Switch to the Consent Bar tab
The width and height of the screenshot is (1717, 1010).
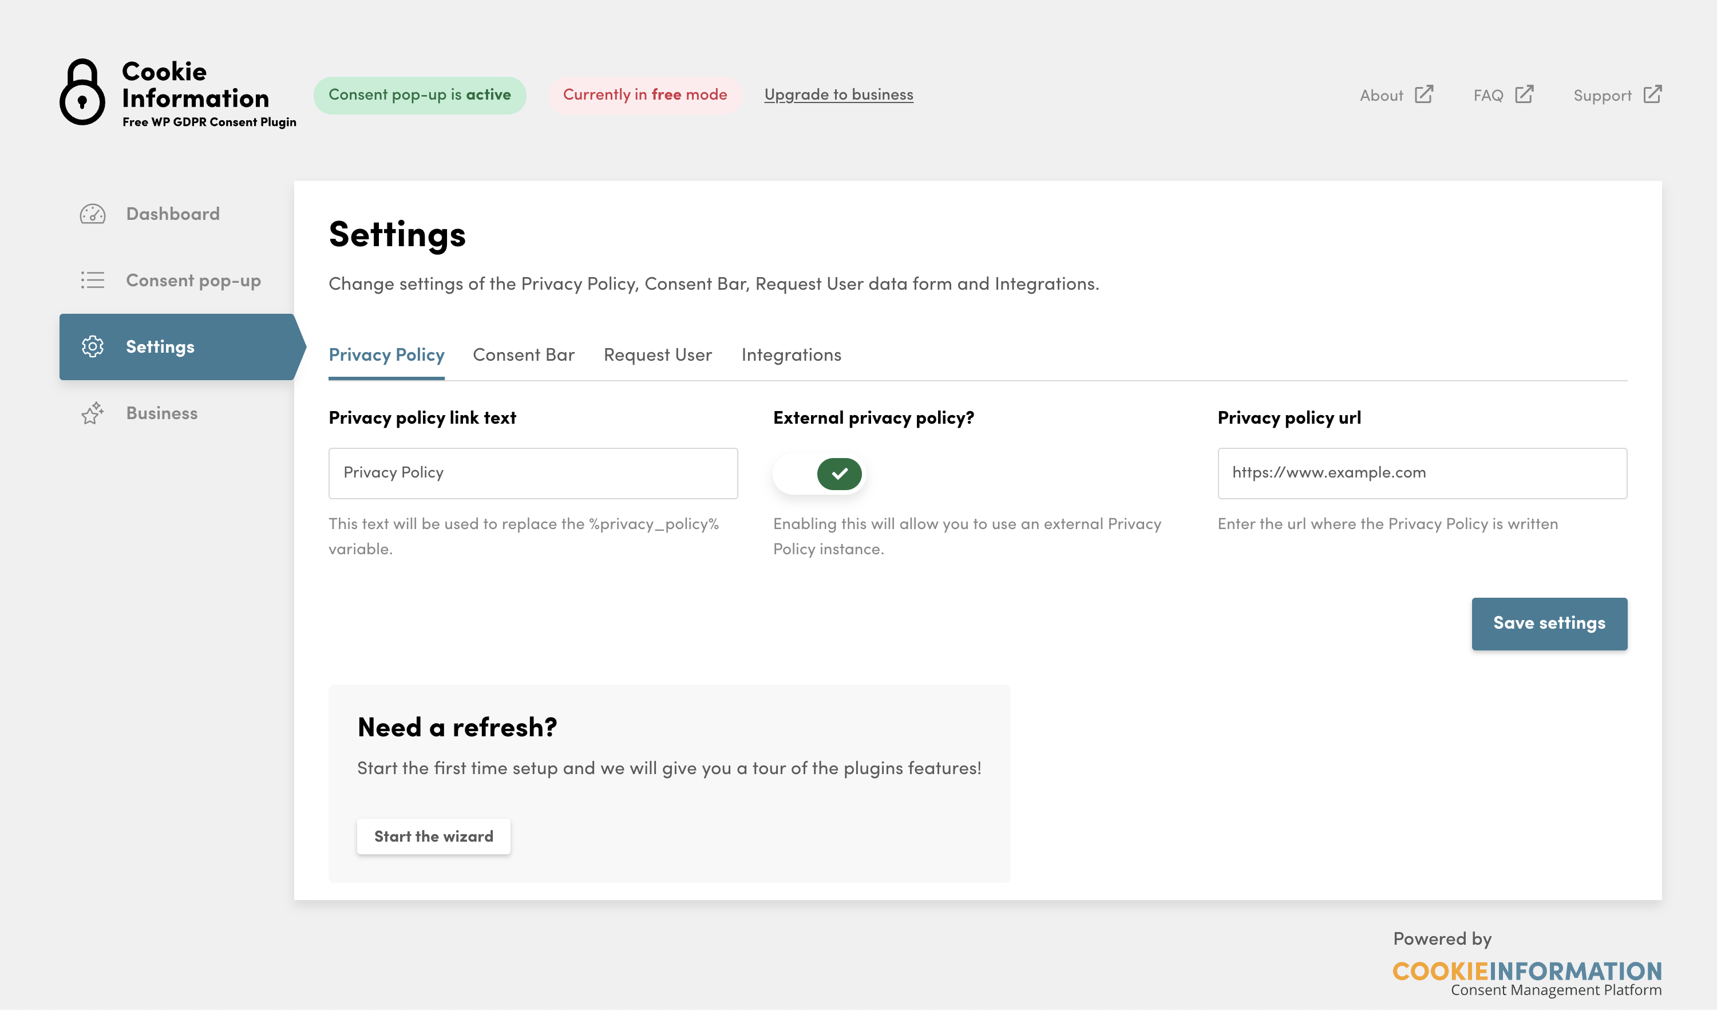click(x=523, y=355)
